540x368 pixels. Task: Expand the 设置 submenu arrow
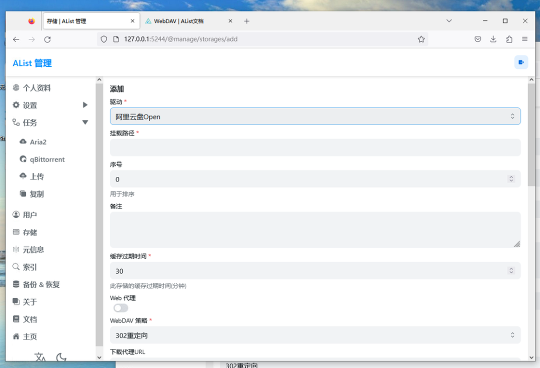point(85,105)
